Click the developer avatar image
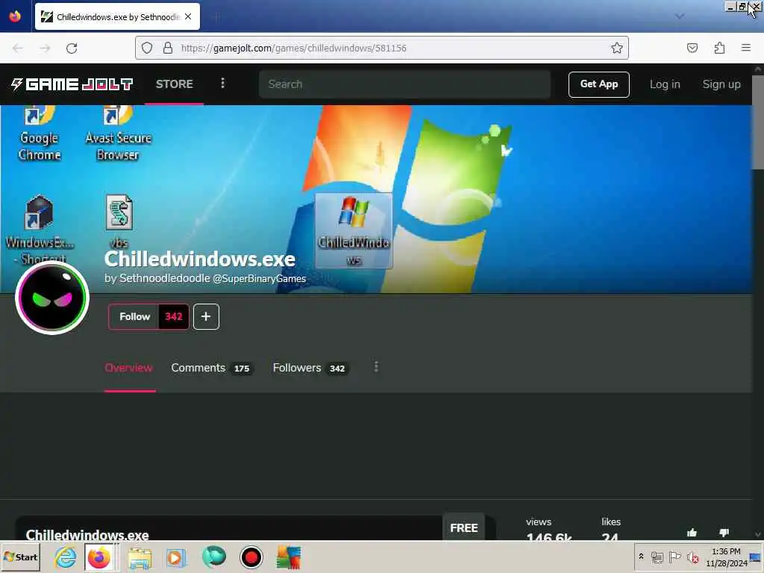This screenshot has width=764, height=573. tap(52, 298)
